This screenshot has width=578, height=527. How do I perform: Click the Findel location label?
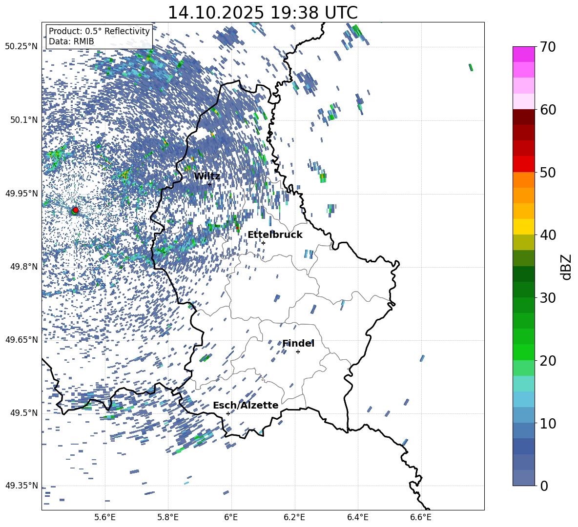[x=298, y=343]
